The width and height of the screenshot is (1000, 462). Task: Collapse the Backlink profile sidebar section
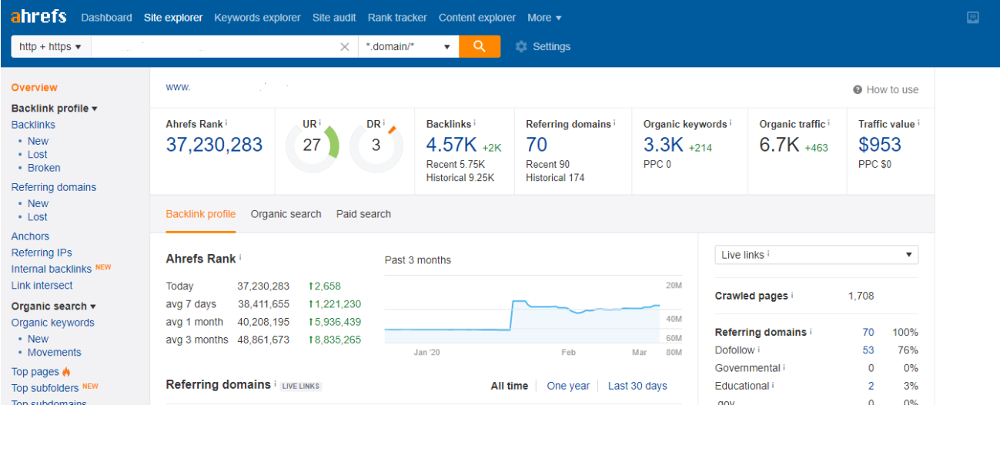pyautogui.click(x=54, y=109)
